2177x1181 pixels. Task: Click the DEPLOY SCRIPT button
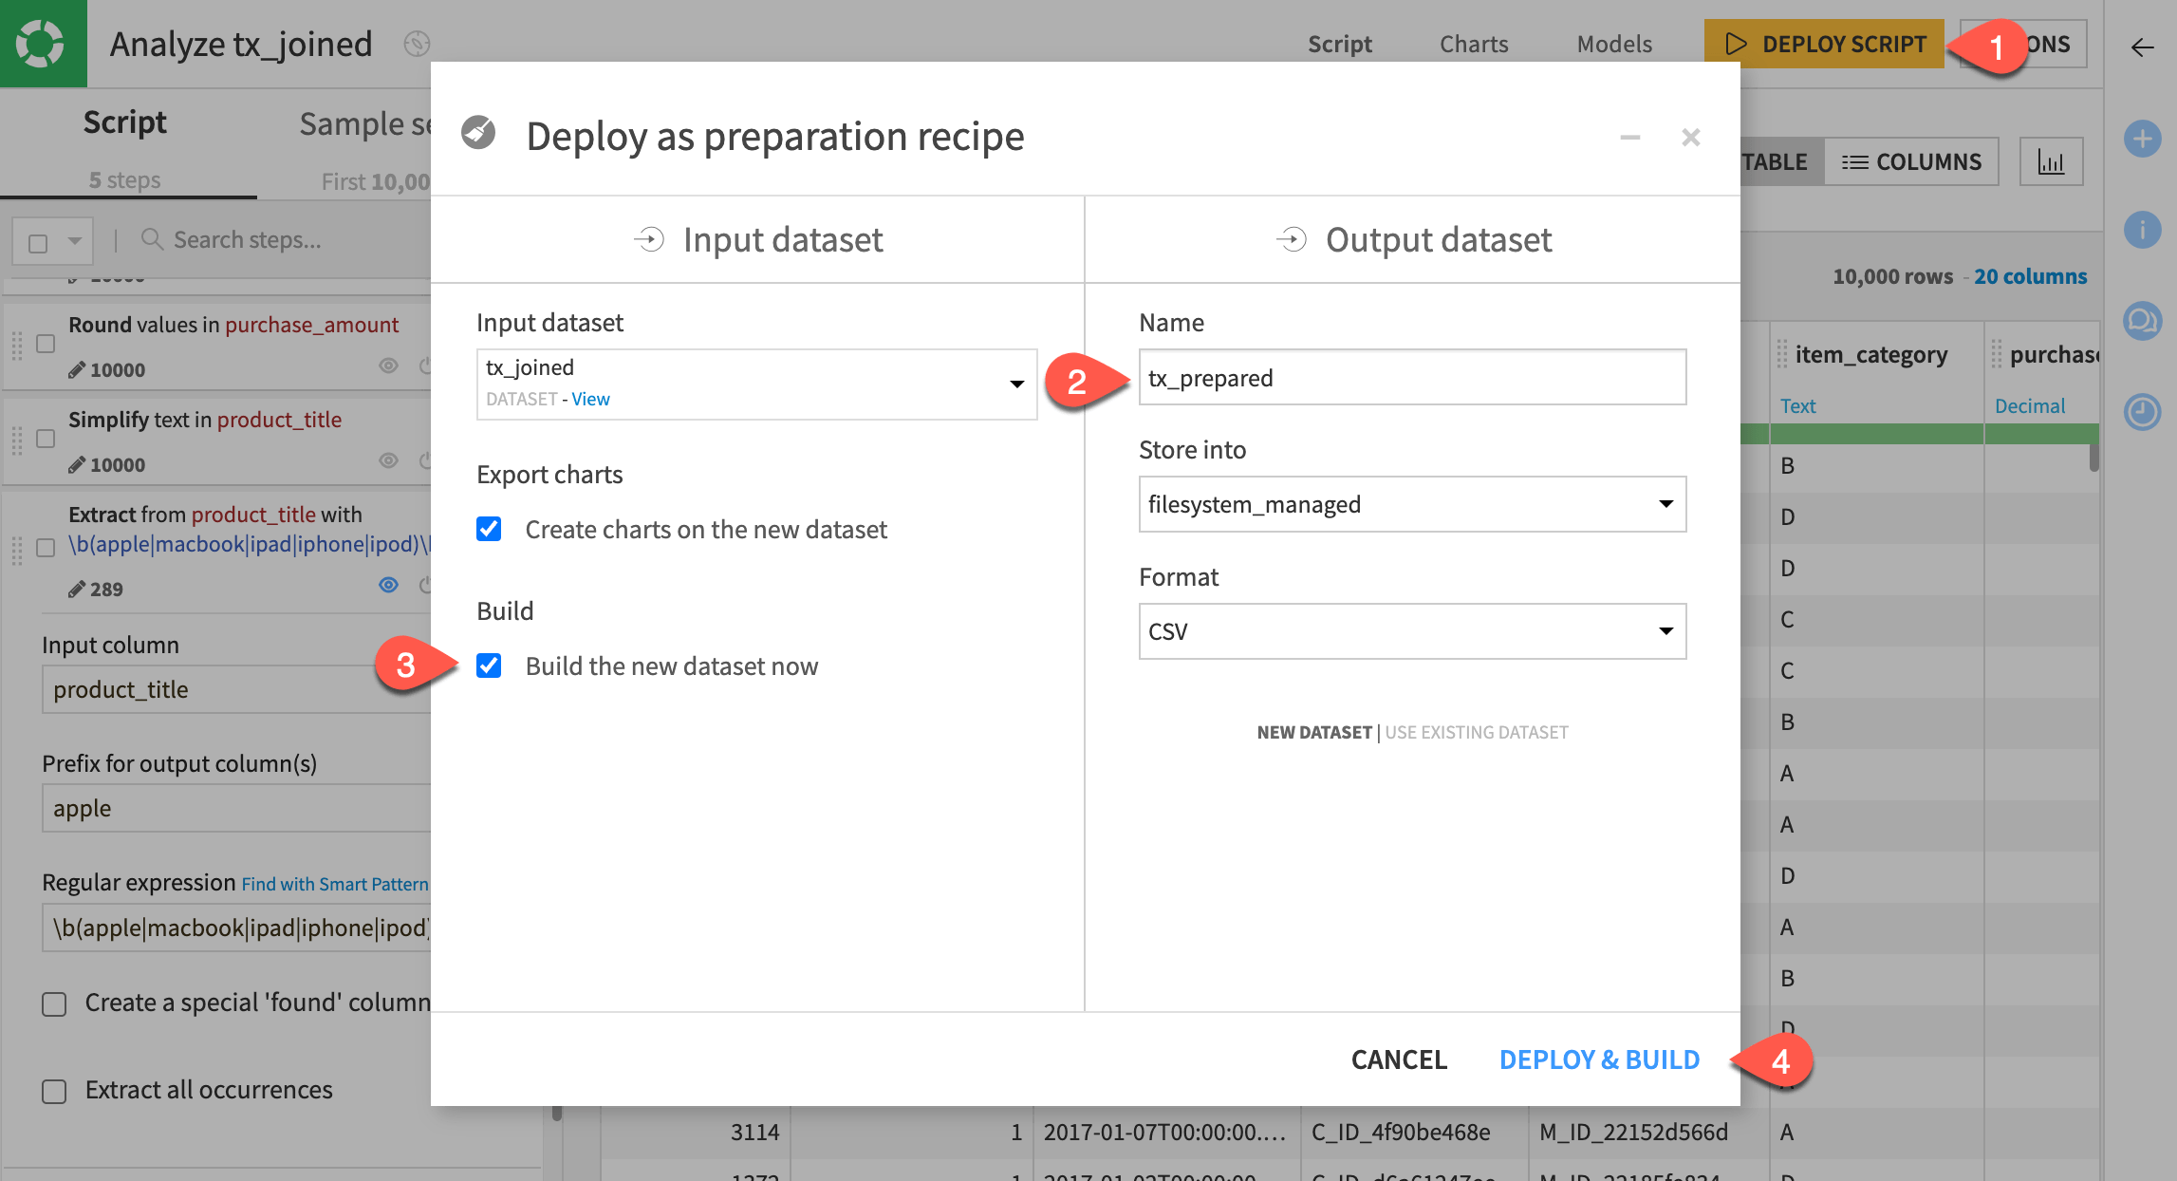1824,44
